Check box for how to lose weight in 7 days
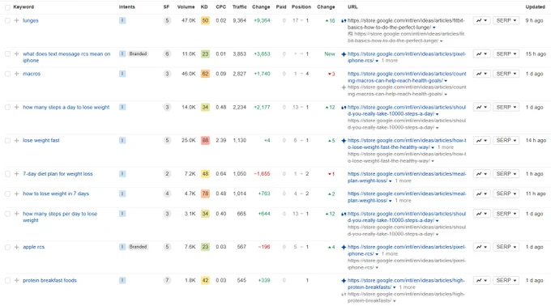The width and height of the screenshot is (551, 306). pyautogui.click(x=7, y=193)
